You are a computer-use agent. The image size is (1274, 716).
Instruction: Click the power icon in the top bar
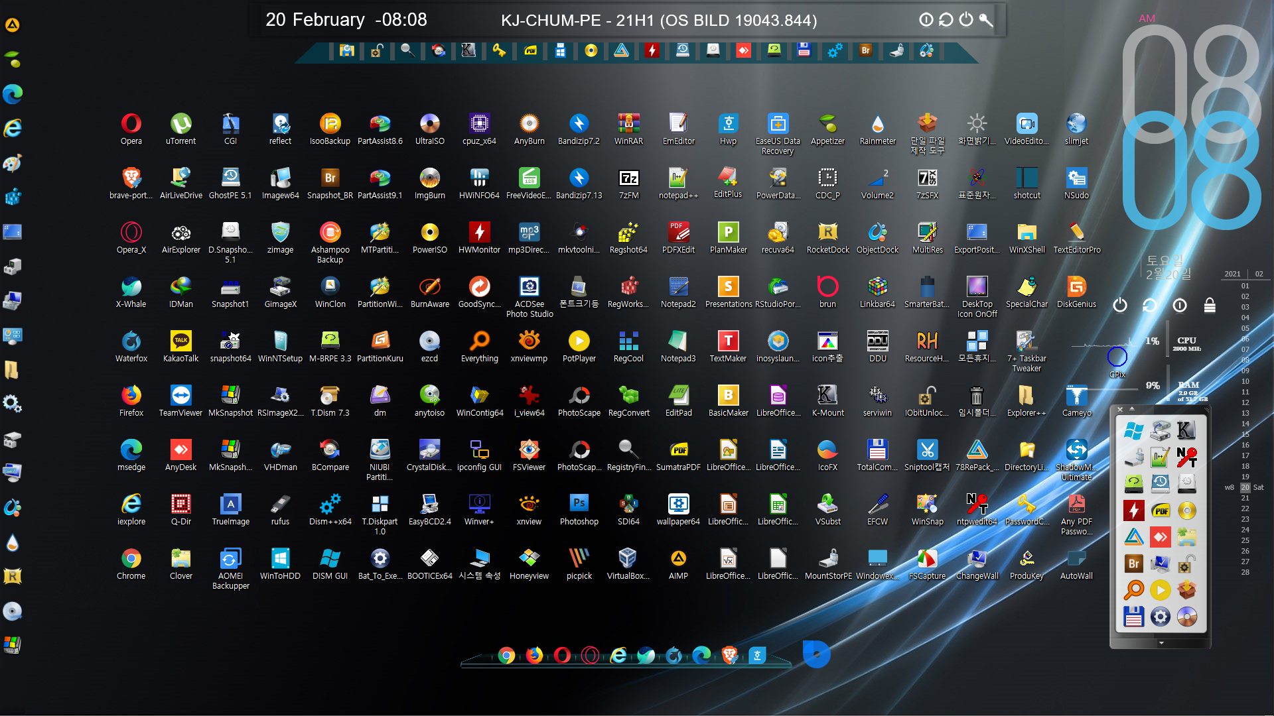pos(966,20)
